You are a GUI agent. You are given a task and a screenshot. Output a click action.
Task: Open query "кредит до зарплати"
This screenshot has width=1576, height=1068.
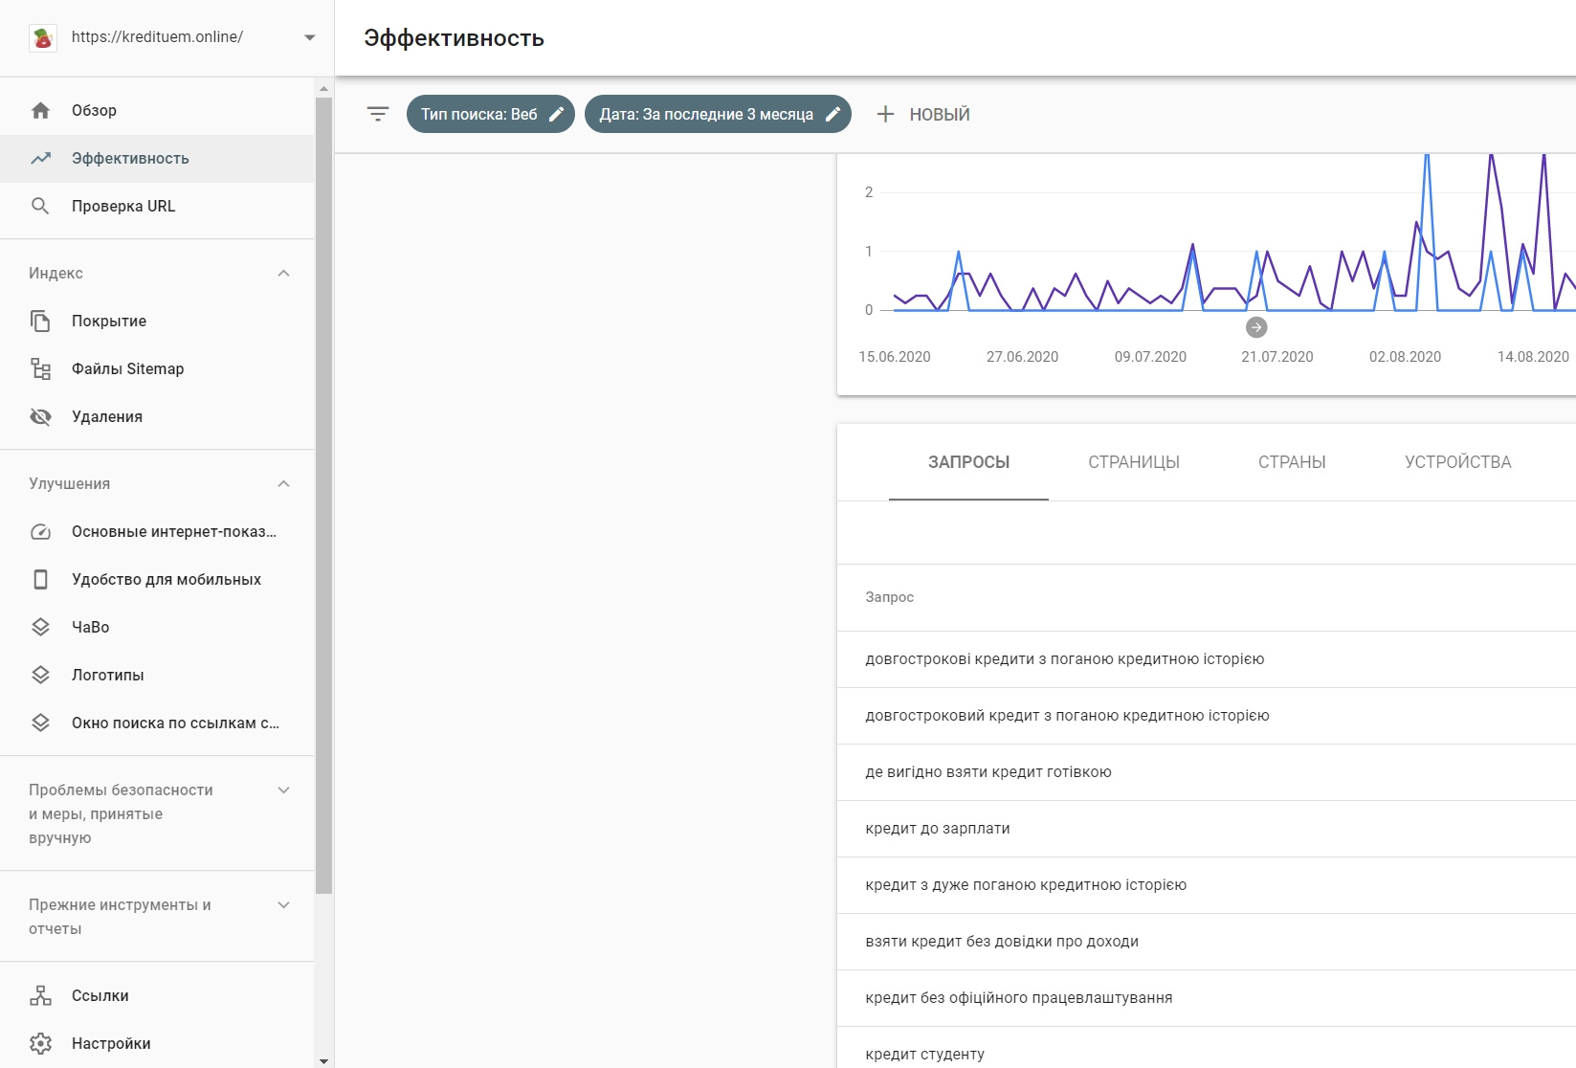938,829
